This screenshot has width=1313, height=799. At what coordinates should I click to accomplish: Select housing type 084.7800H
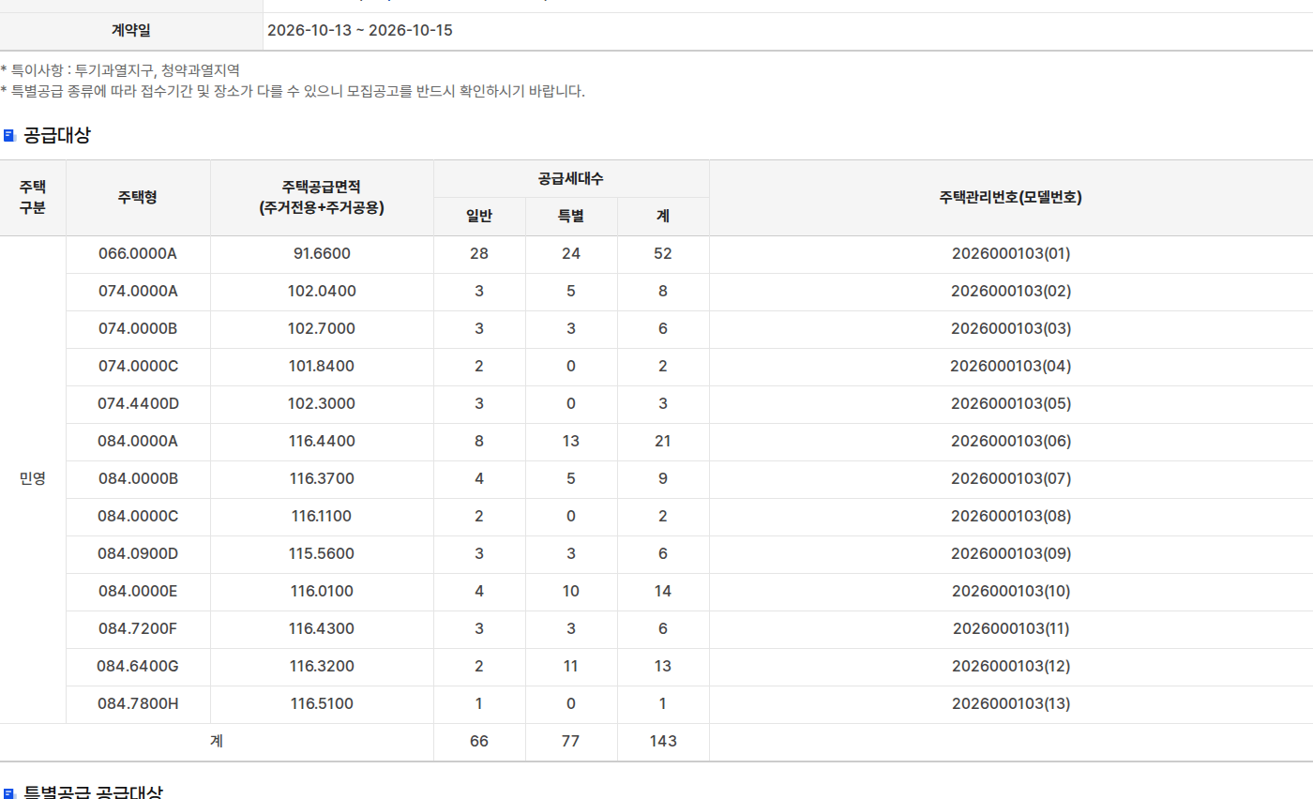pos(138,704)
